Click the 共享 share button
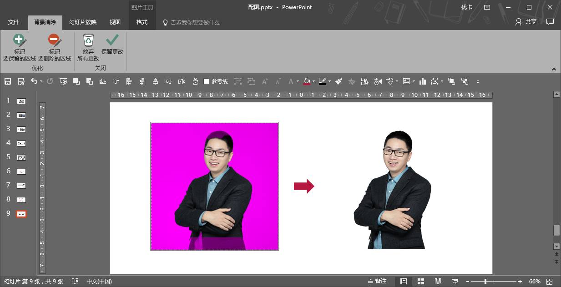The width and height of the screenshot is (561, 287). coord(526,22)
